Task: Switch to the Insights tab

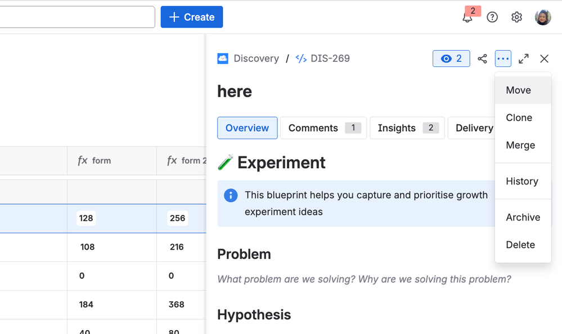Action: 407,128
